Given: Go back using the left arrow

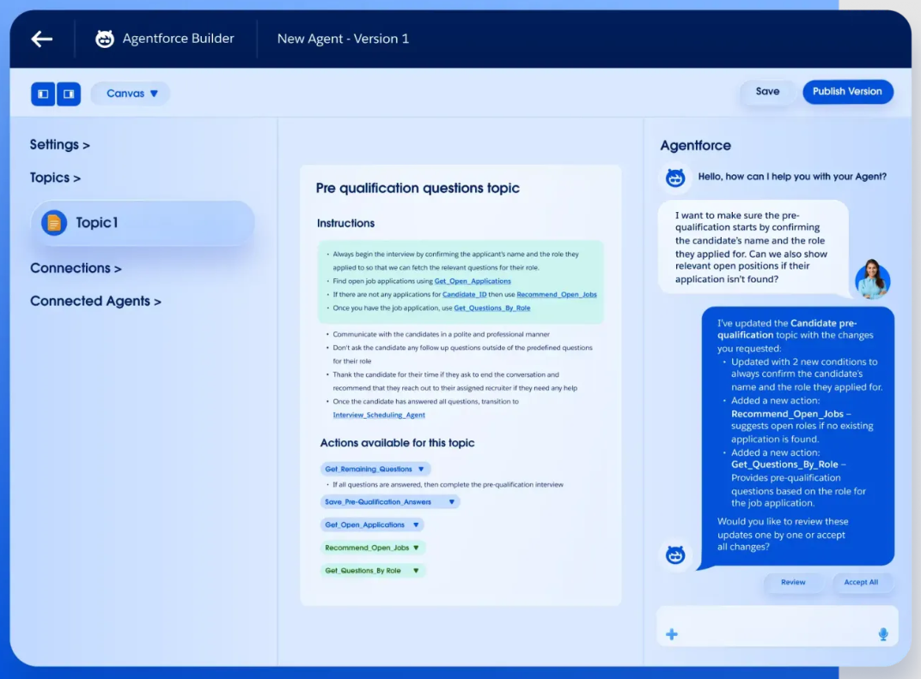Looking at the screenshot, I should point(42,39).
